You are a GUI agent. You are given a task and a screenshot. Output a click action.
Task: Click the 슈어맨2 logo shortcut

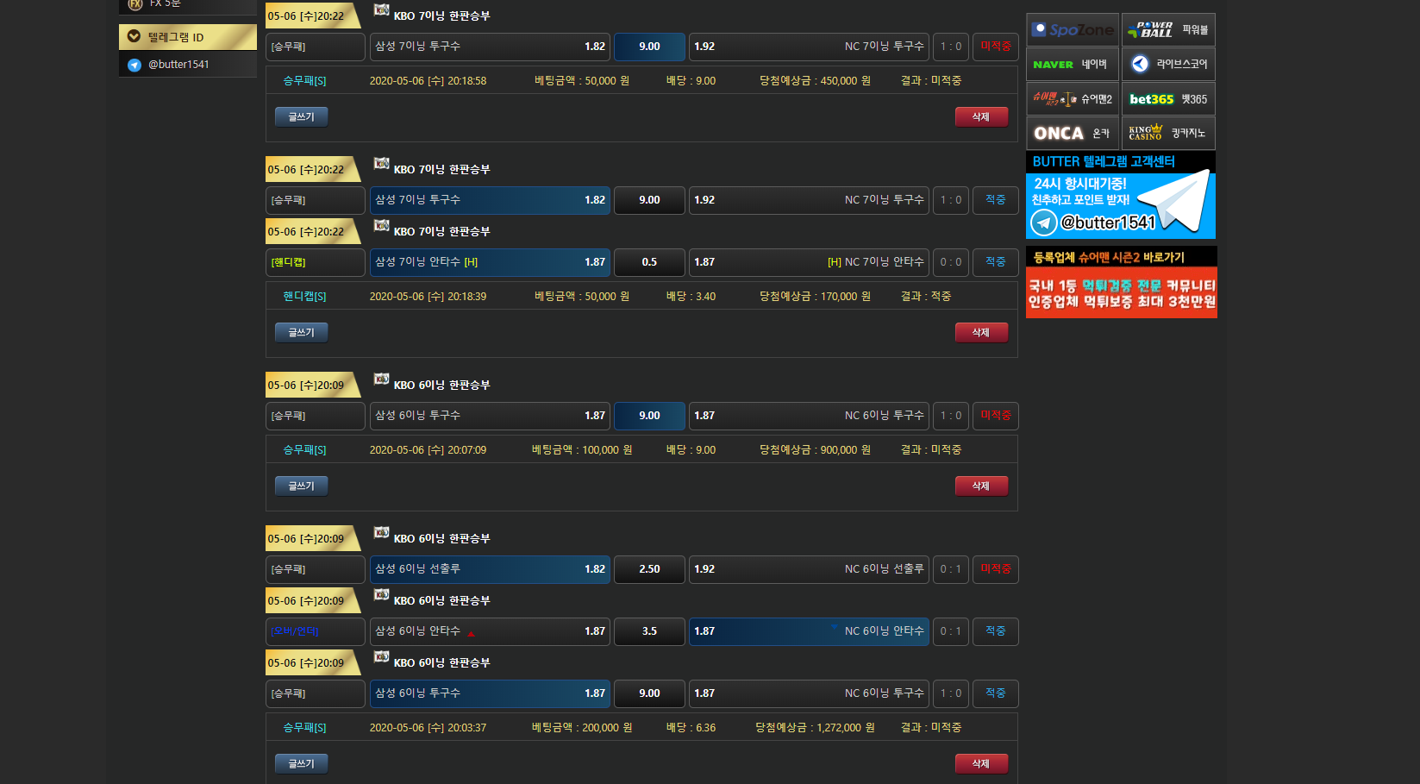pyautogui.click(x=1055, y=99)
